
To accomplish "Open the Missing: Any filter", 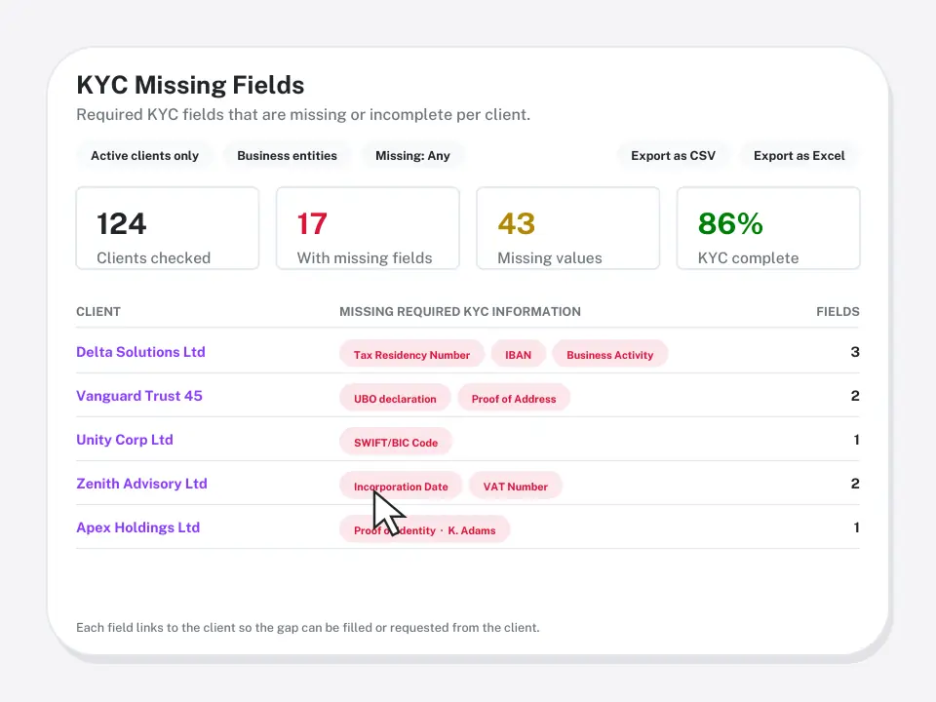I will click(x=412, y=156).
